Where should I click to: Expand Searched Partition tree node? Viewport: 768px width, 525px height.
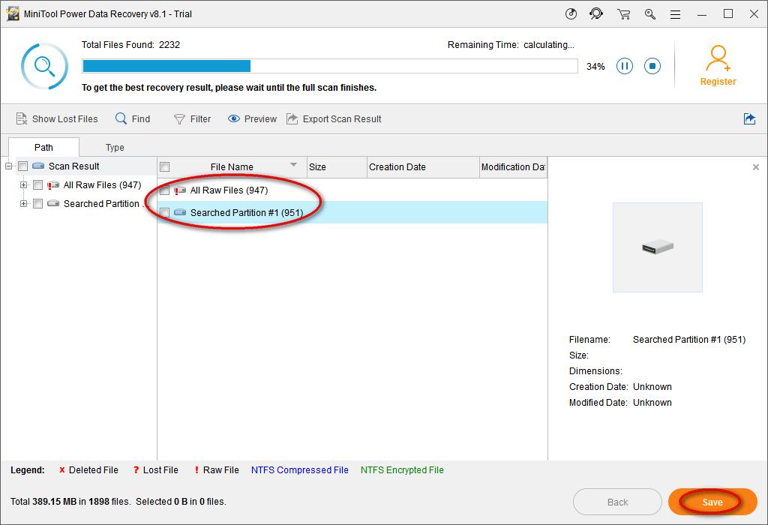[24, 204]
